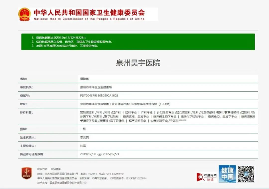Click the 省份 value 福建省
269x189 pixels.
(x=84, y=79)
